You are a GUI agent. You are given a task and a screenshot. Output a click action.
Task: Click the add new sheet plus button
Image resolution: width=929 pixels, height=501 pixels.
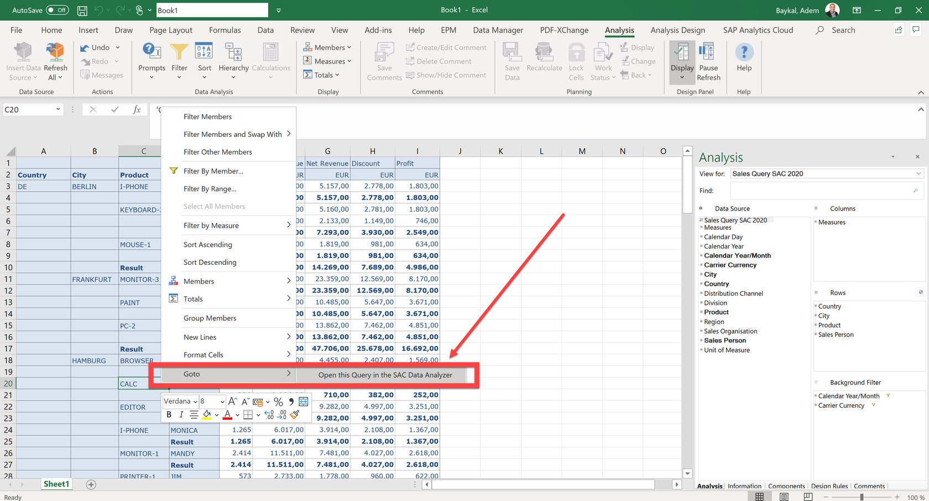pyautogui.click(x=91, y=484)
